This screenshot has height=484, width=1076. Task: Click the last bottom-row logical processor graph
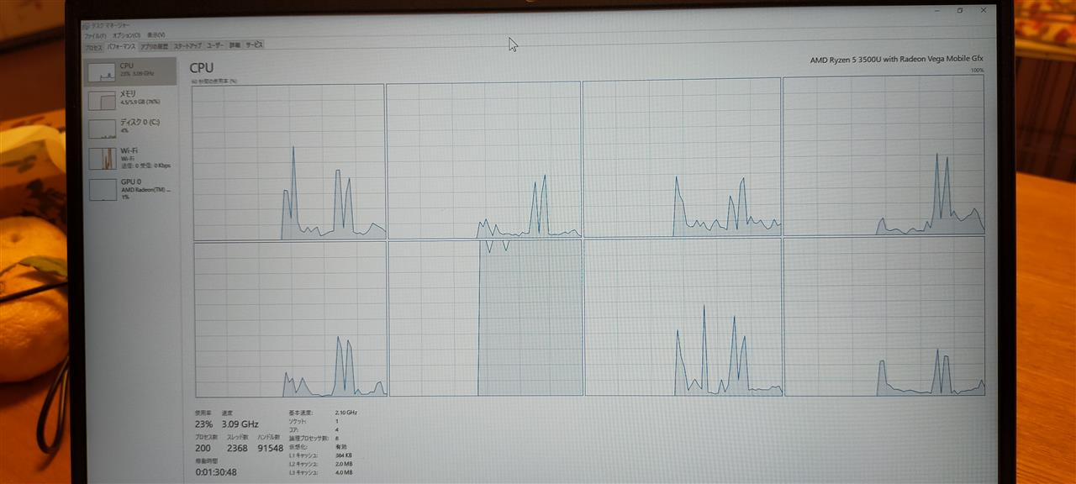click(x=885, y=316)
